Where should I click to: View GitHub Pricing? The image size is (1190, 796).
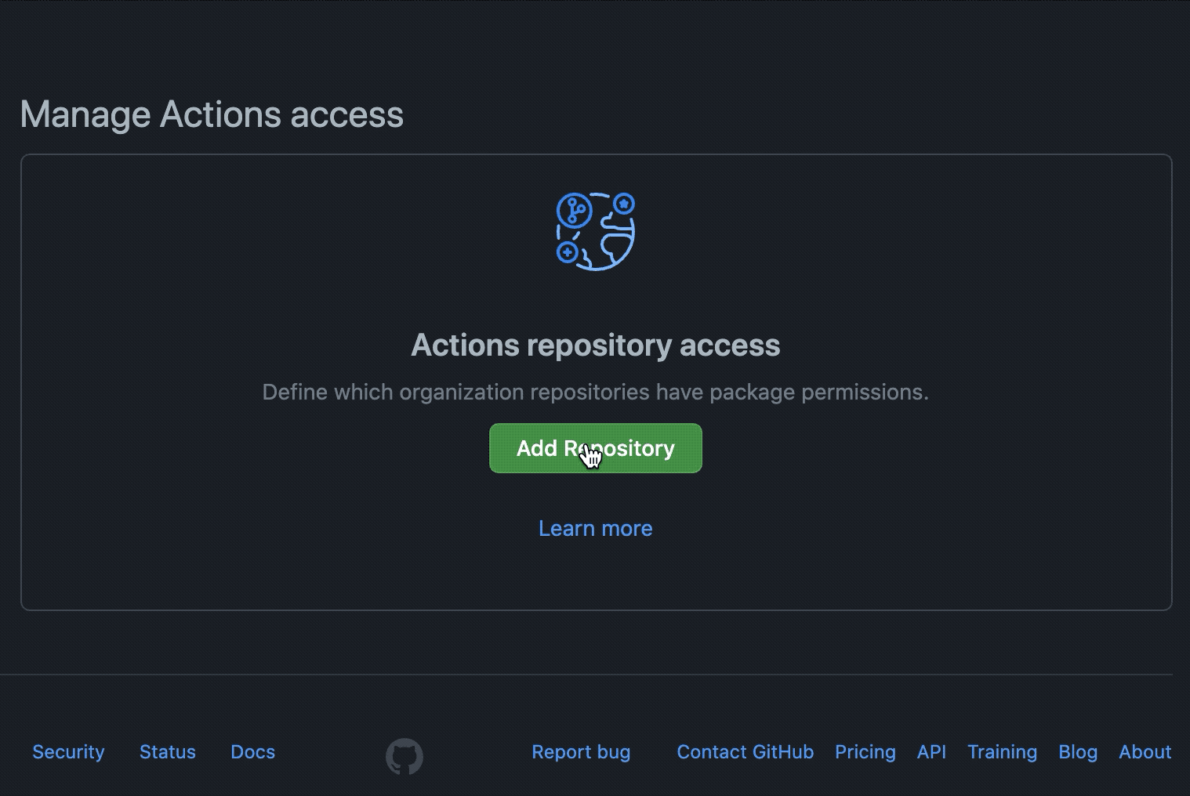click(865, 752)
